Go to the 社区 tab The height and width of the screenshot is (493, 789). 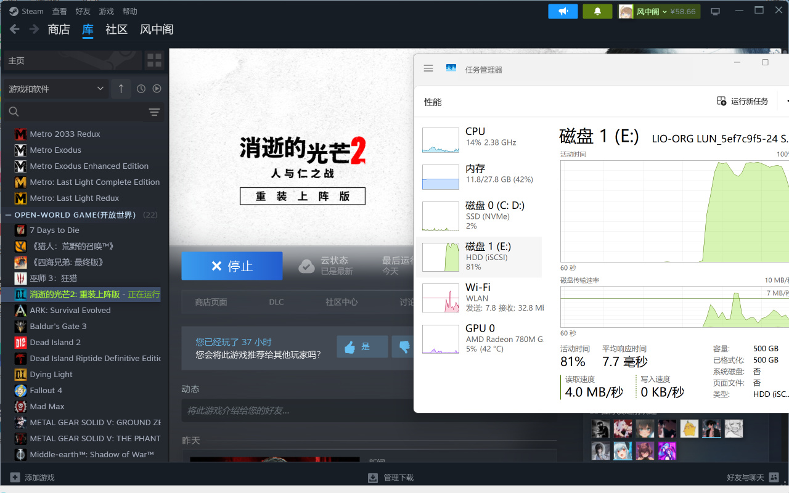coord(117,29)
